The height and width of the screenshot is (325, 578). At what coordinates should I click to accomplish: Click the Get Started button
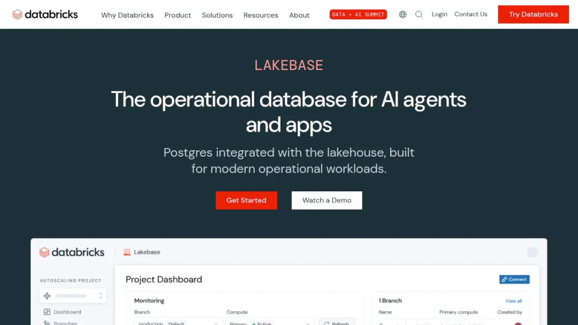pyautogui.click(x=246, y=200)
